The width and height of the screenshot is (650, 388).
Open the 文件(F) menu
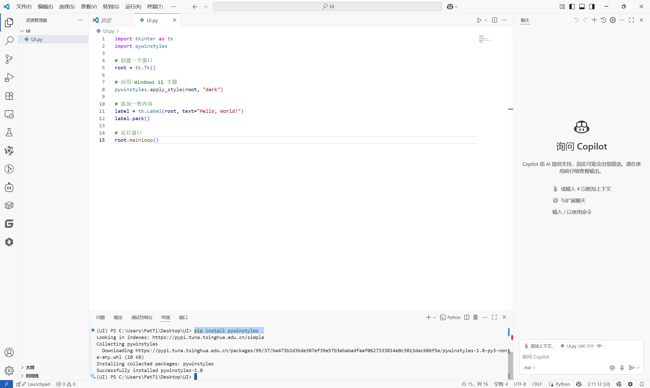coord(24,7)
